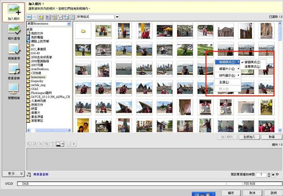Open the 所有格式 file format dropdown

[x=117, y=17]
